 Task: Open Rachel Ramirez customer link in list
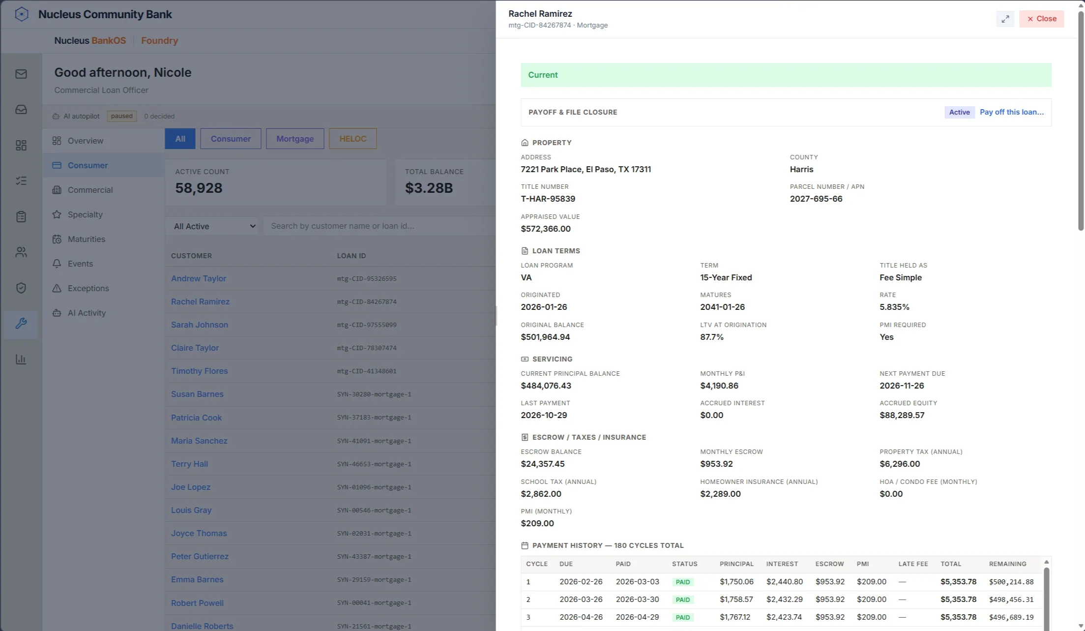[200, 301]
